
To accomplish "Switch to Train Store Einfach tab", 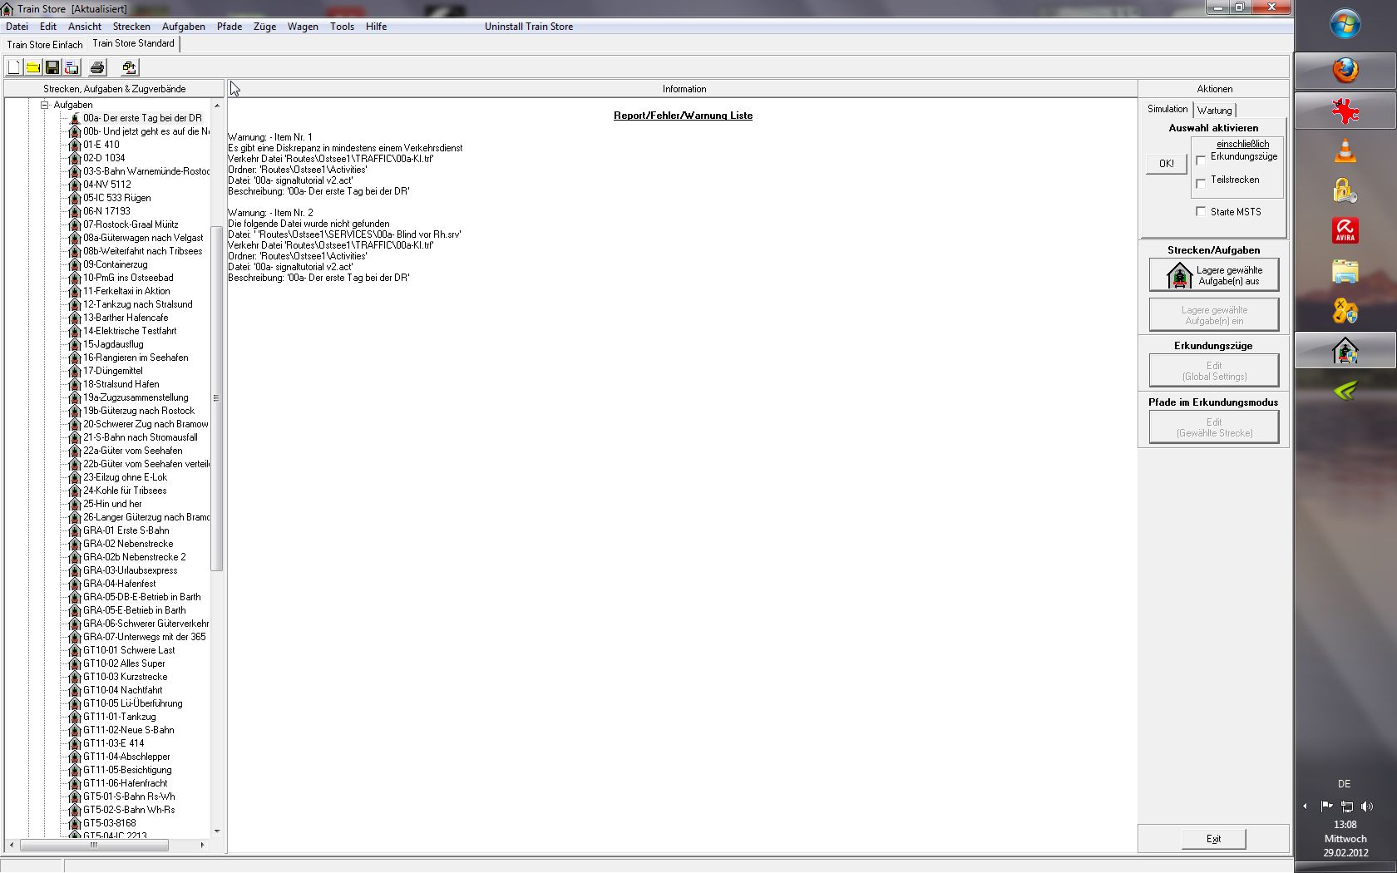I will tap(45, 45).
